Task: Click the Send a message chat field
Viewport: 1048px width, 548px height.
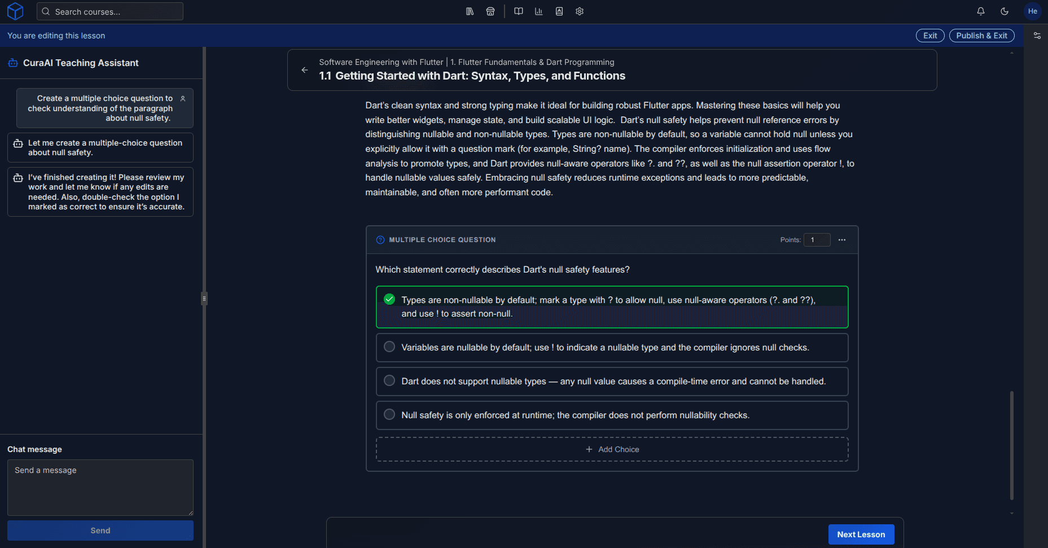Action: pos(100,488)
